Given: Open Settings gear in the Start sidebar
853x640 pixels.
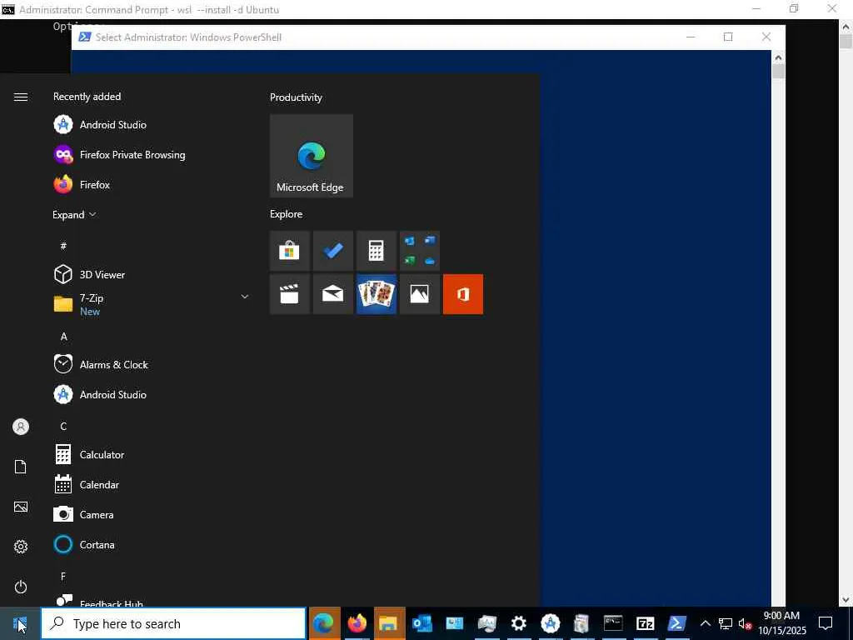Looking at the screenshot, I should (21, 547).
